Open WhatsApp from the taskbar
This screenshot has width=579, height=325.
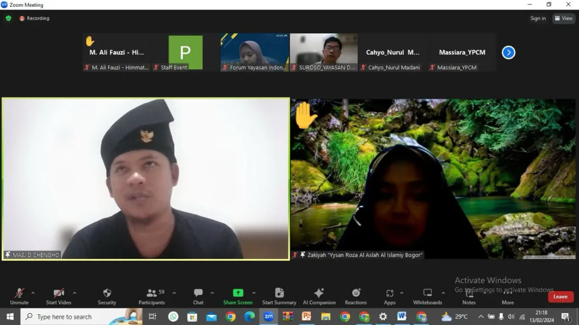(x=173, y=317)
